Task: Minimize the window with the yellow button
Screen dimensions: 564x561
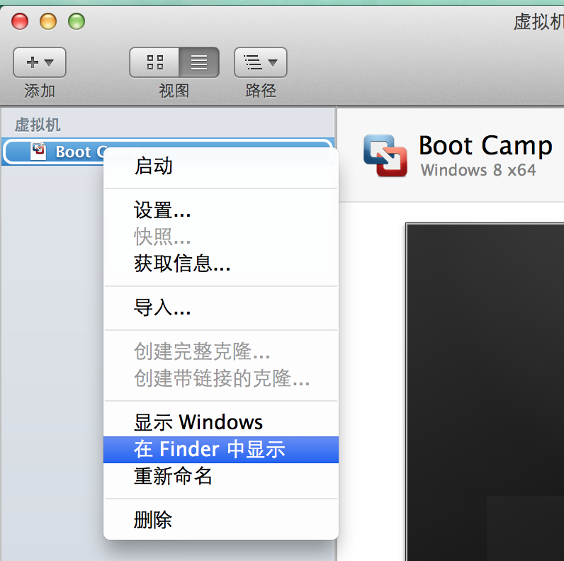Action: pos(48,21)
